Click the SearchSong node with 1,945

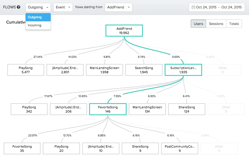[144, 70]
